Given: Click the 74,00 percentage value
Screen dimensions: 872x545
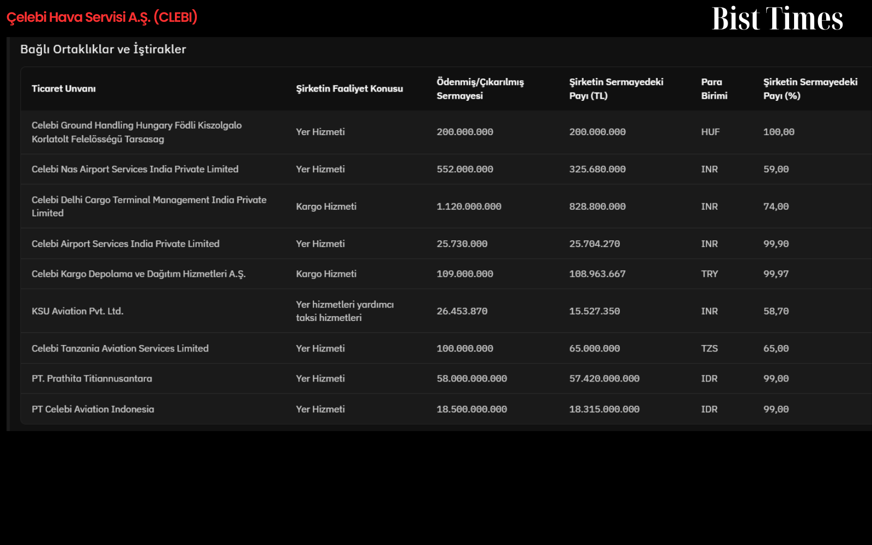Looking at the screenshot, I should 776,207.
